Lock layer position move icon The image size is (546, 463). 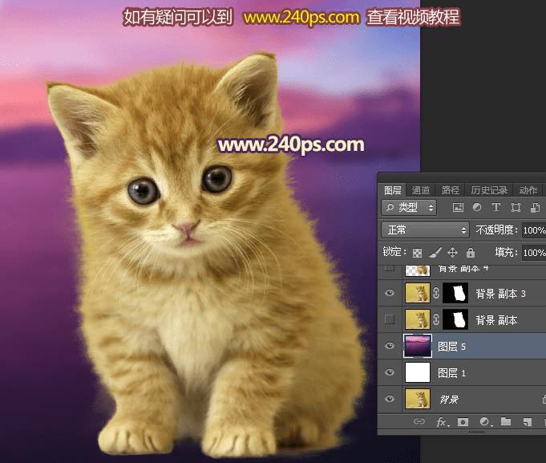[452, 252]
